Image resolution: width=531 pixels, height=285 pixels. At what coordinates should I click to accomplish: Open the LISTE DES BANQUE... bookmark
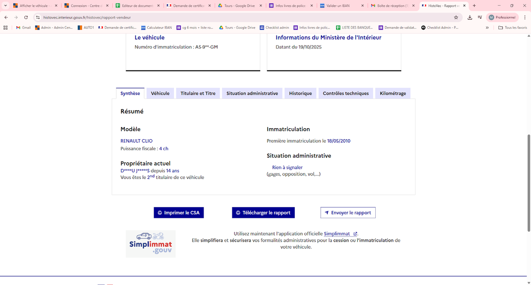[354, 27]
